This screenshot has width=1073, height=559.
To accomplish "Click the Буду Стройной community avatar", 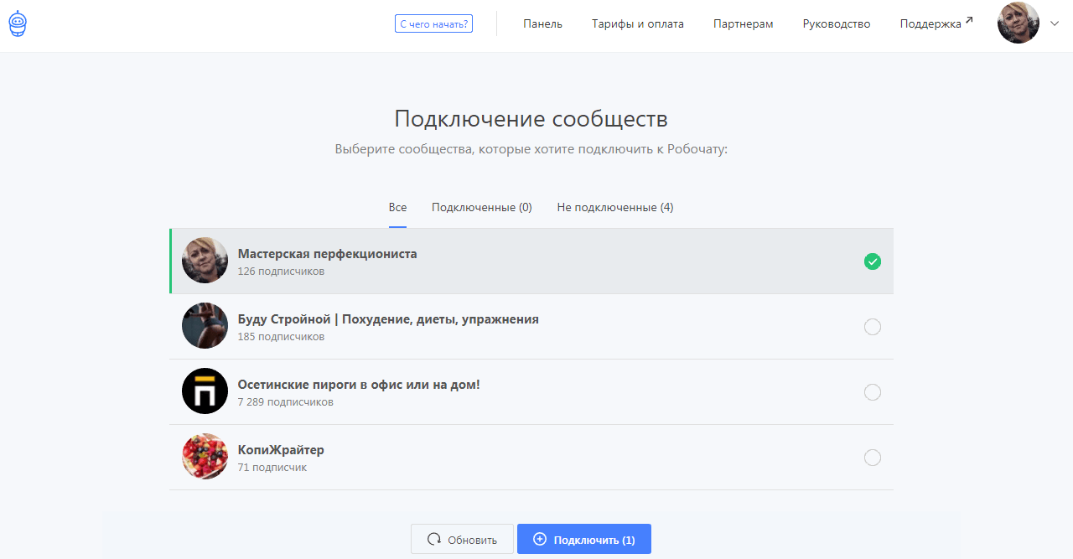I will pos(205,325).
